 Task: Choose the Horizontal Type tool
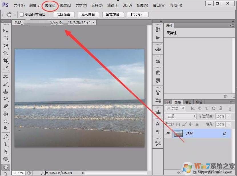point(6,144)
